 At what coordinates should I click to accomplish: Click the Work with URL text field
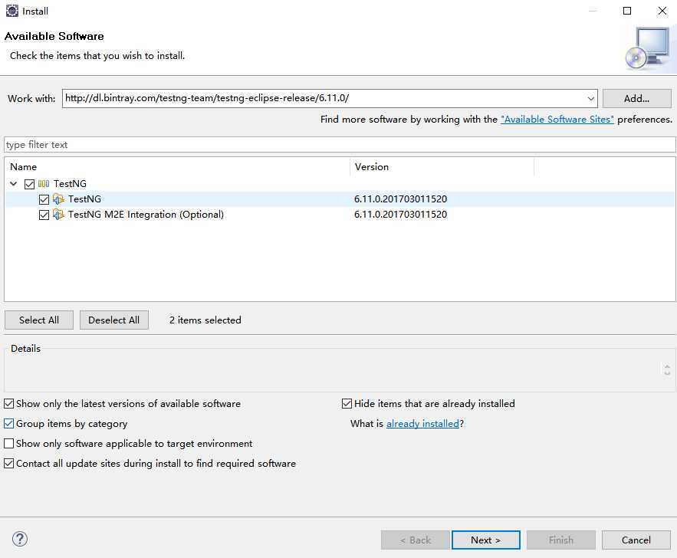point(324,98)
